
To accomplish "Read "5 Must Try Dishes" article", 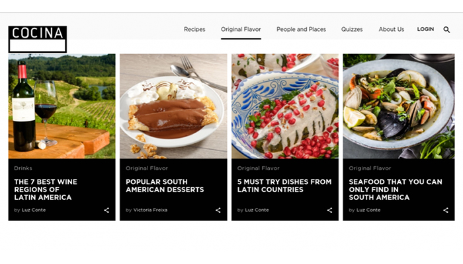I will pos(284,185).
